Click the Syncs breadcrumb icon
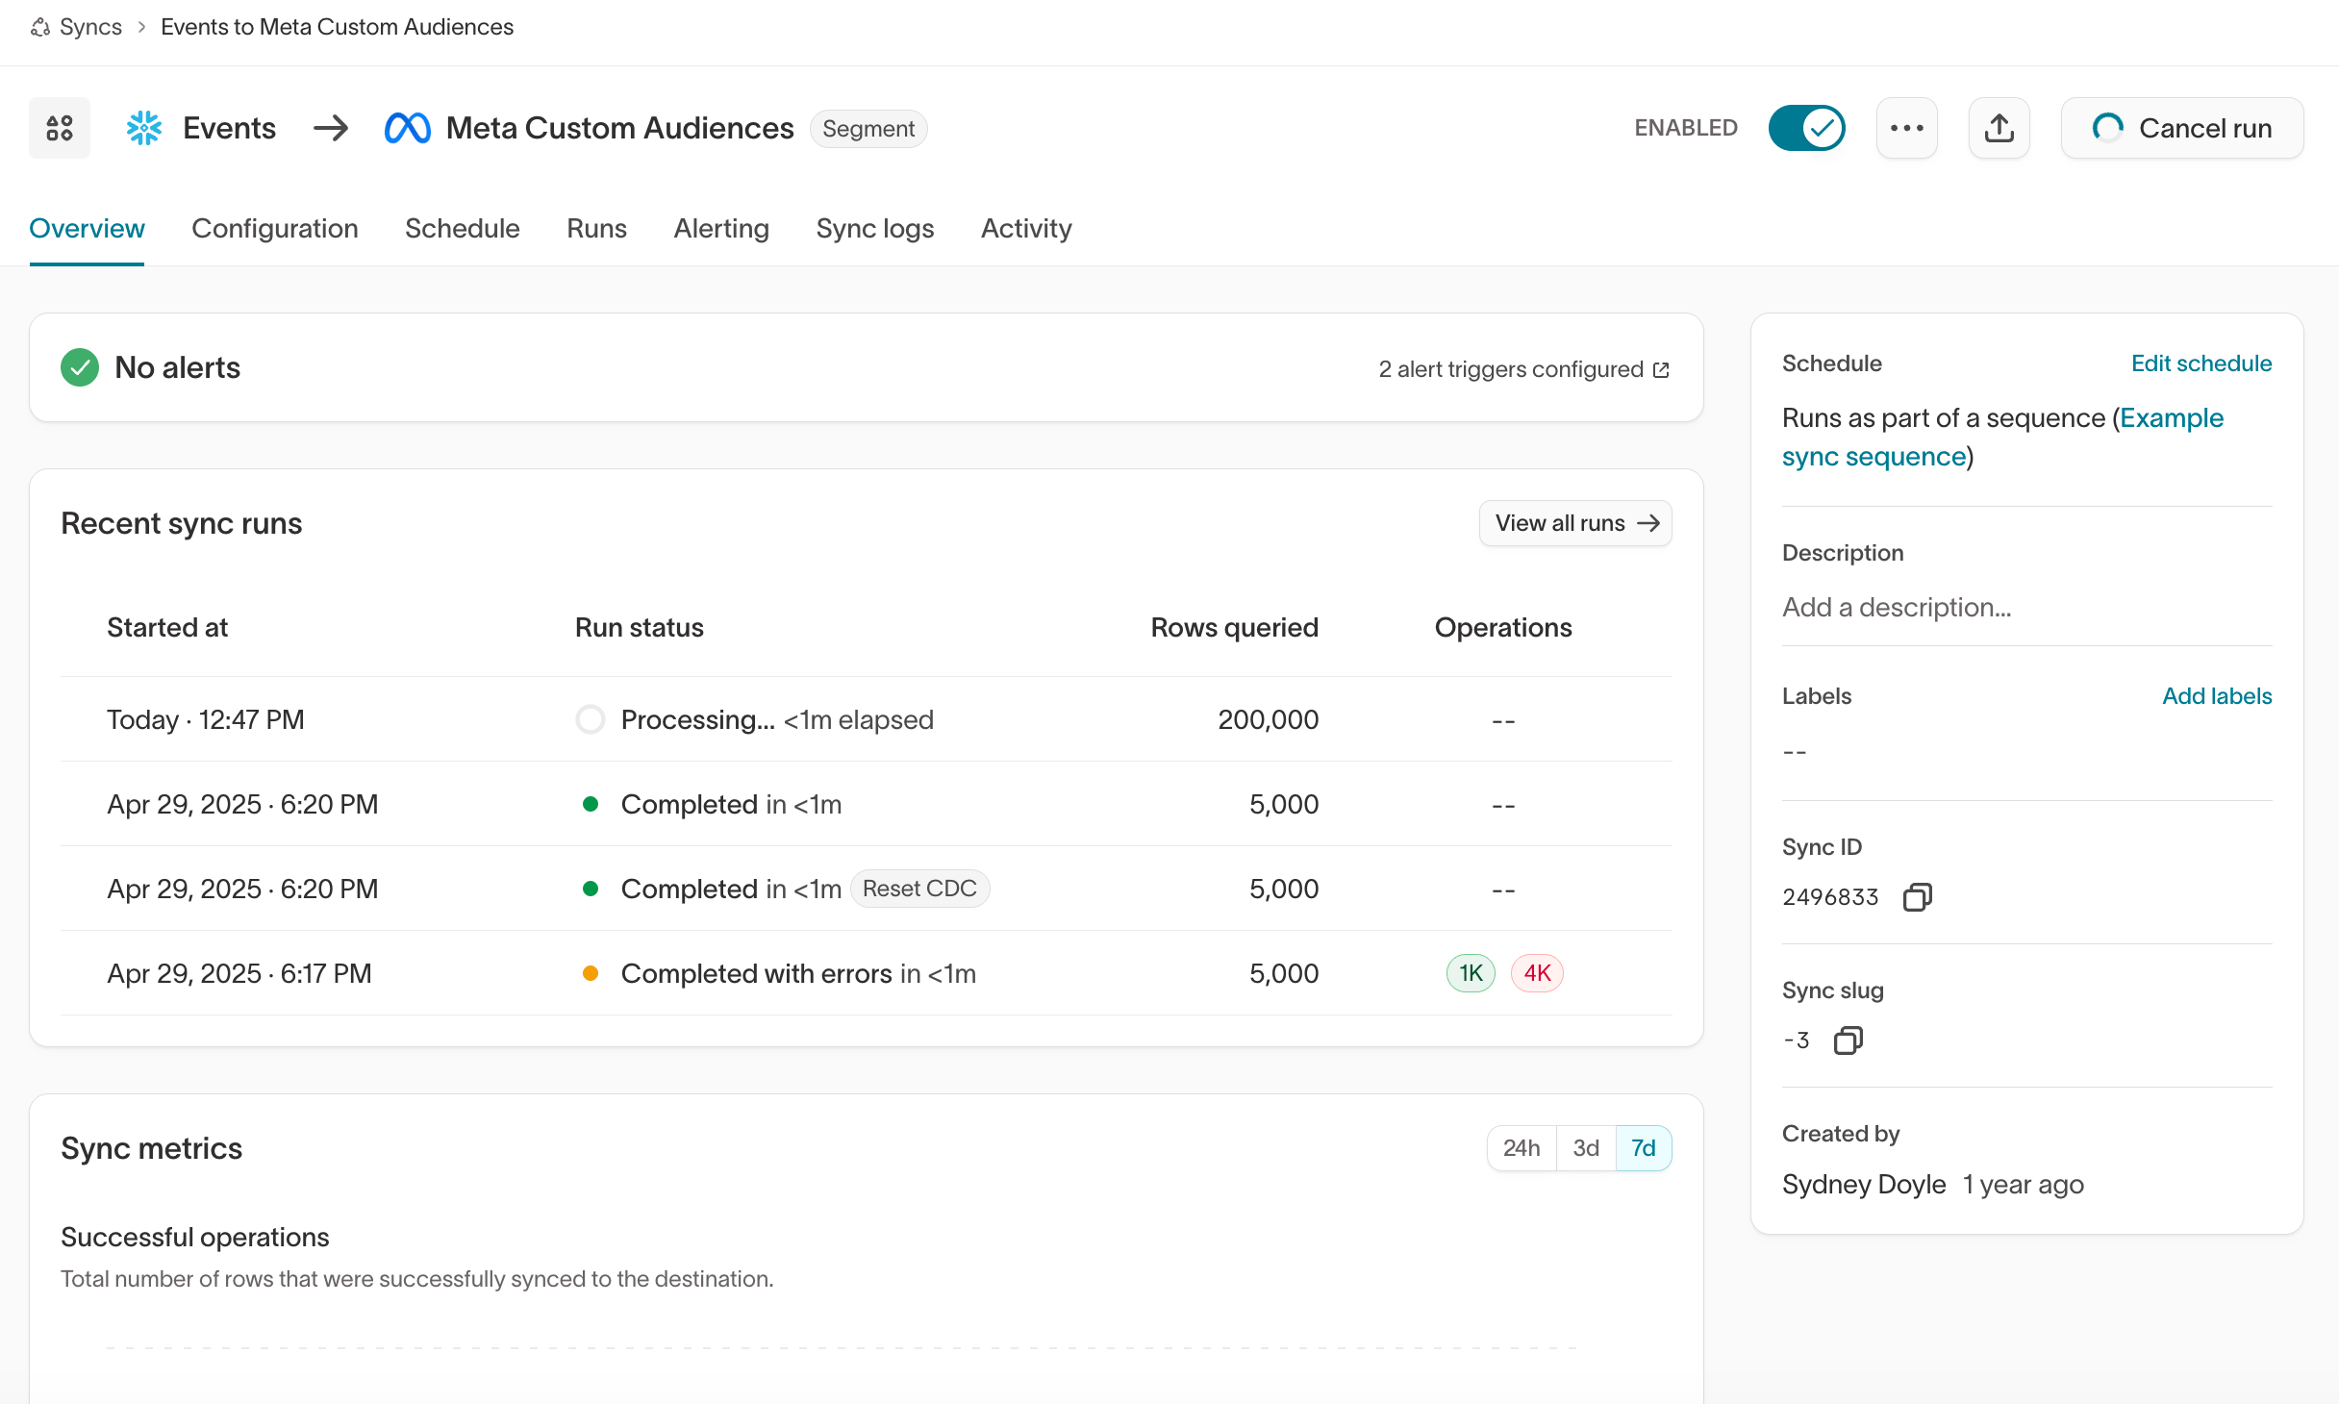The width and height of the screenshot is (2339, 1404). pyautogui.click(x=40, y=27)
